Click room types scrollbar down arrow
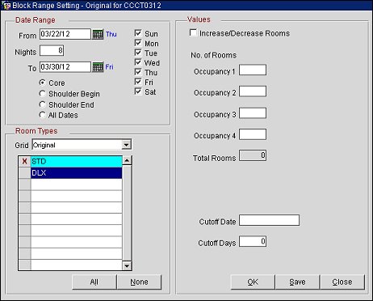The width and height of the screenshot is (373, 301). (127, 265)
